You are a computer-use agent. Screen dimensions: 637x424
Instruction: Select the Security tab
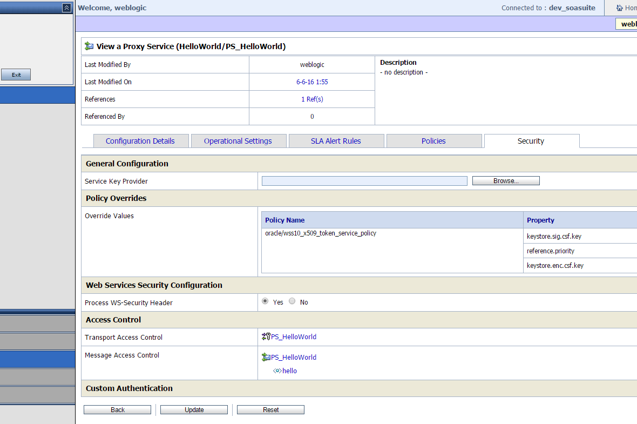pyautogui.click(x=531, y=140)
